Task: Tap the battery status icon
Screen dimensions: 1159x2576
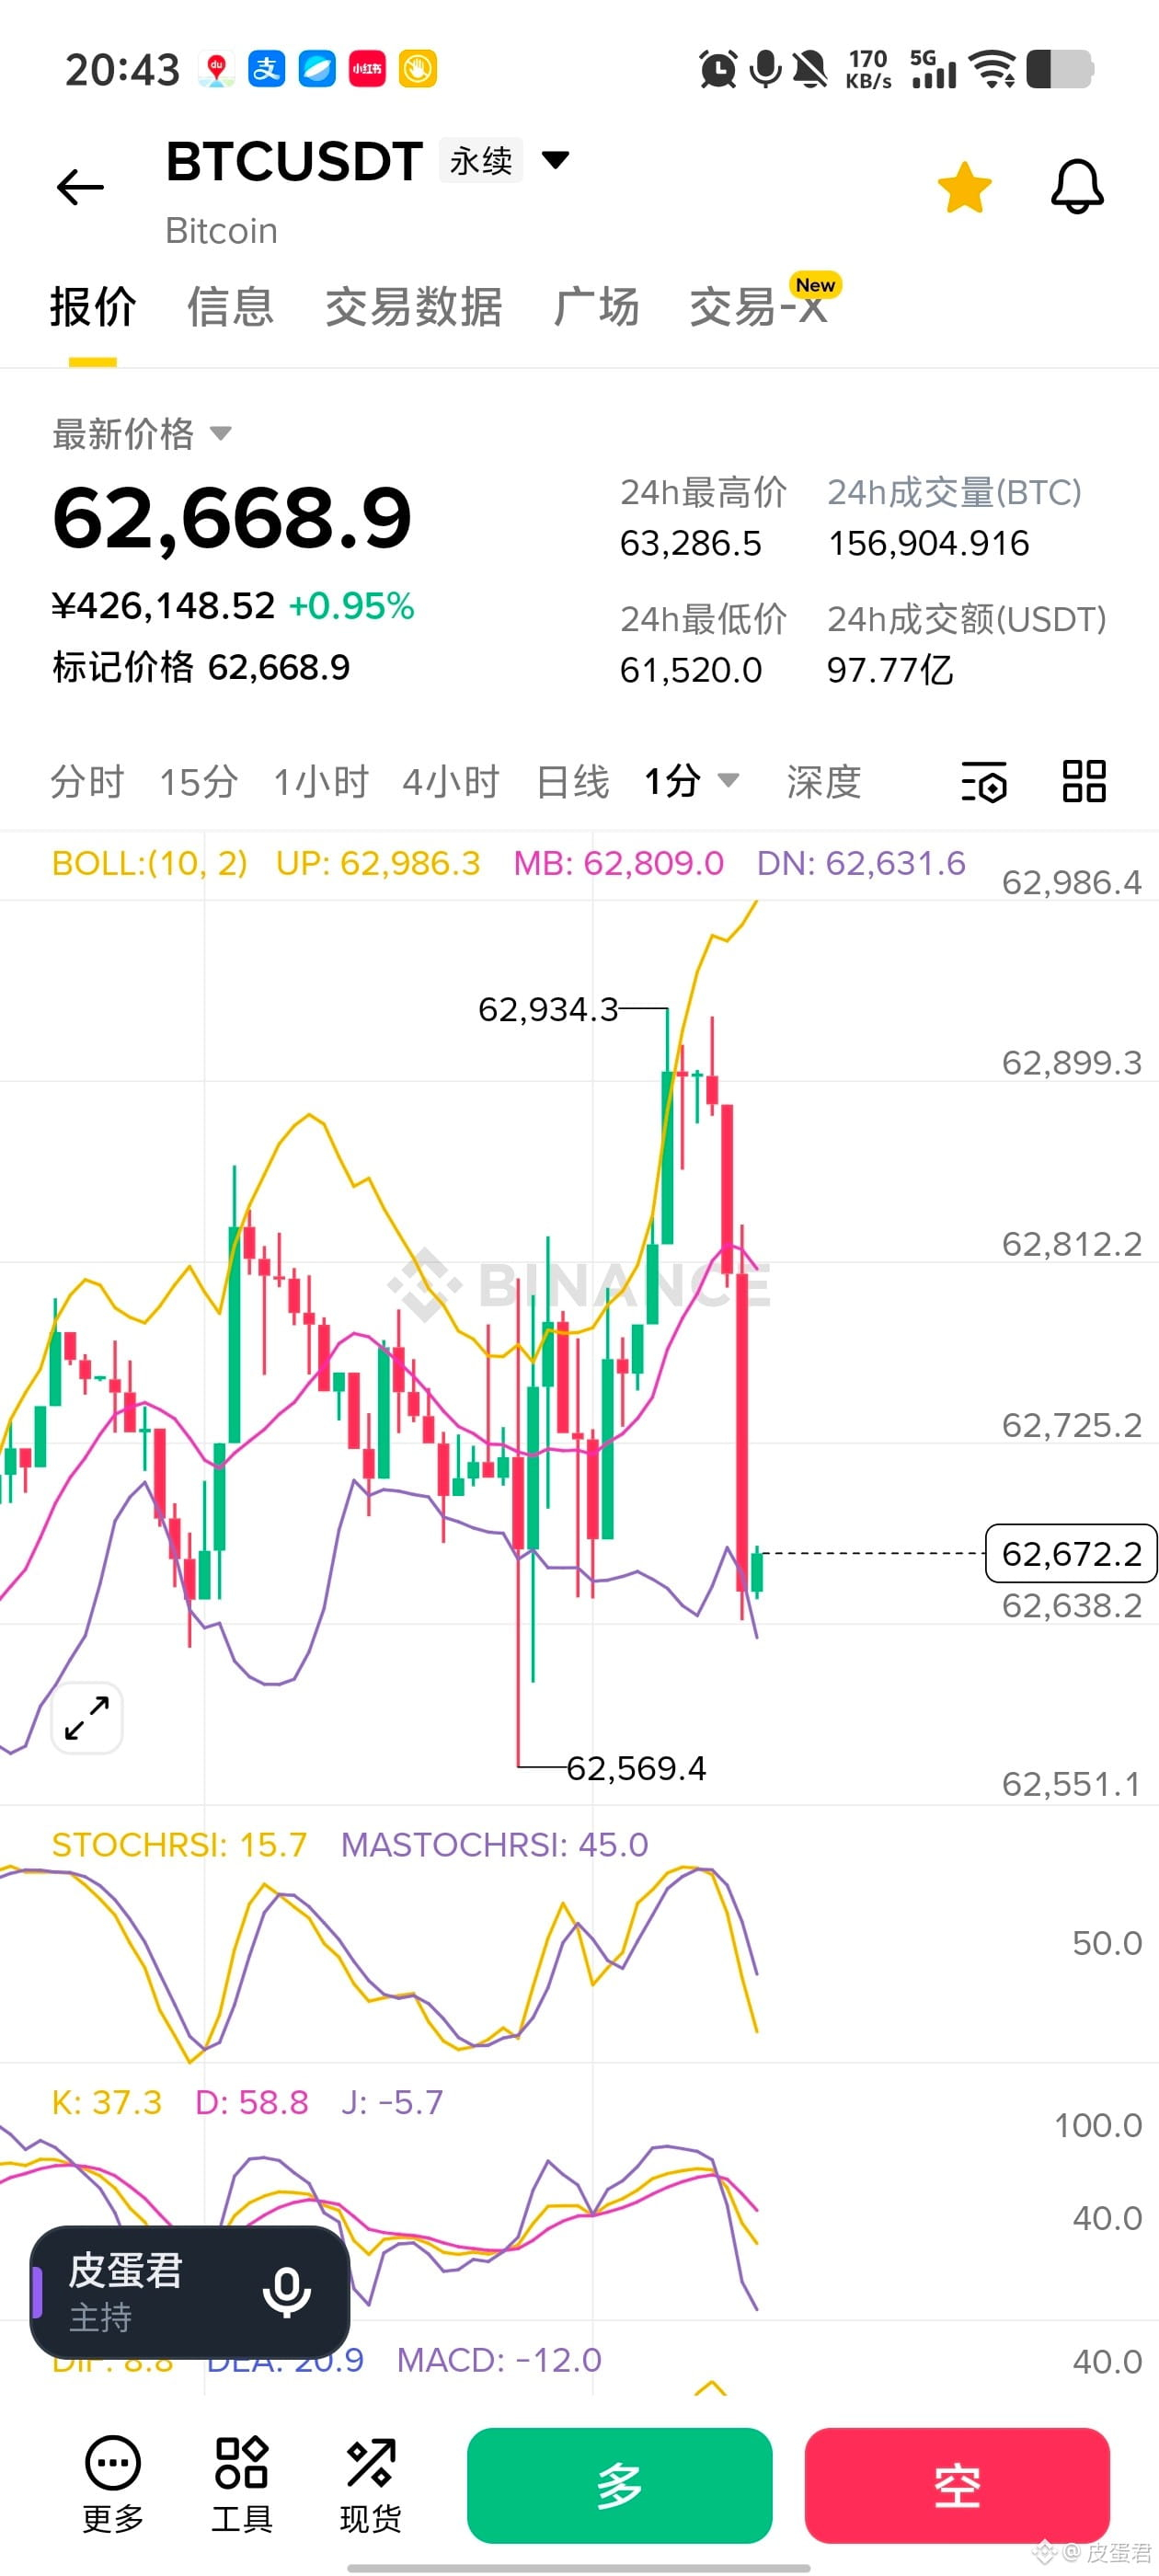Action: 1060,69
